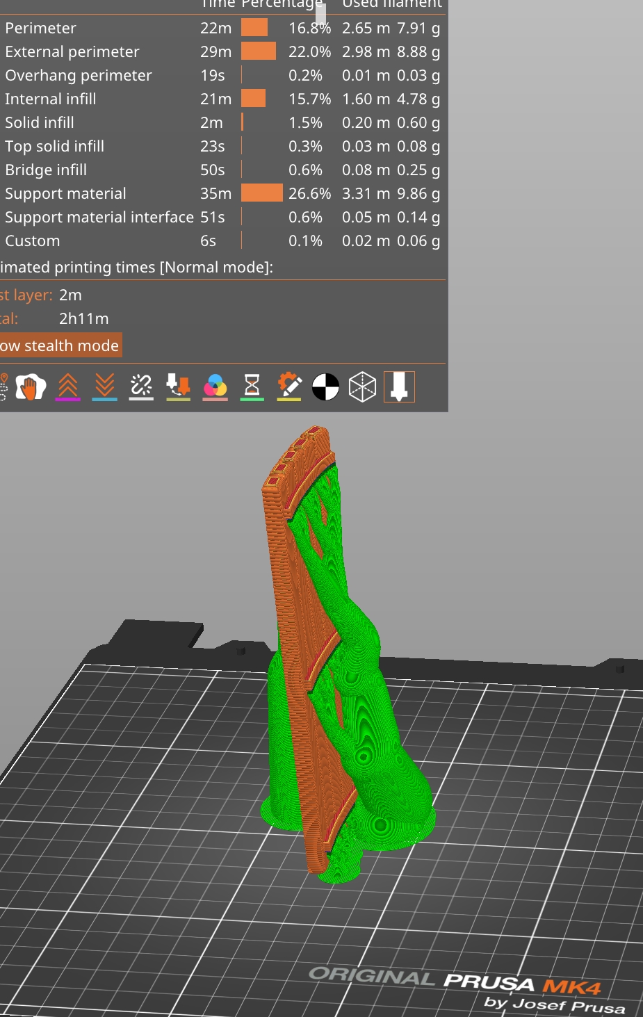The image size is (643, 1017).
Task: Enable travel moves via the highlighted arrow icon
Action: tap(399, 387)
